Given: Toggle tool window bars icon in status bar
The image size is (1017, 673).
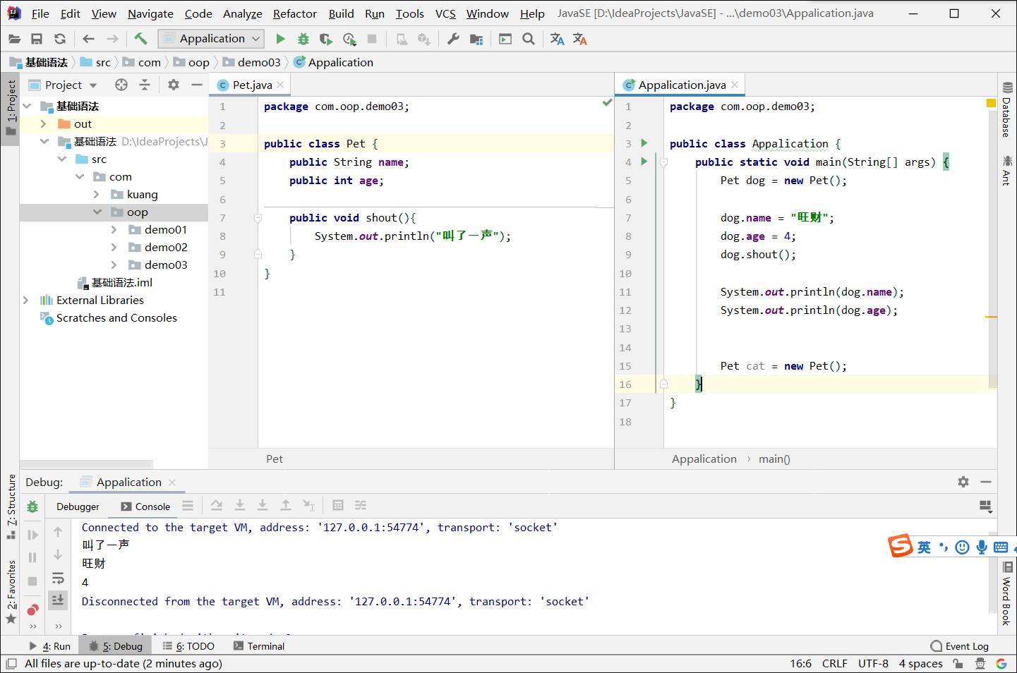Looking at the screenshot, I should [11, 663].
